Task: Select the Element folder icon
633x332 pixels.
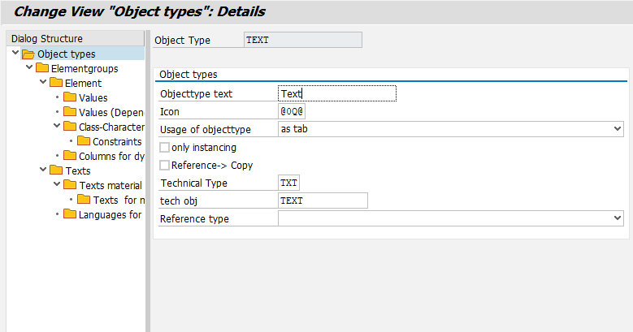Action: (56, 84)
